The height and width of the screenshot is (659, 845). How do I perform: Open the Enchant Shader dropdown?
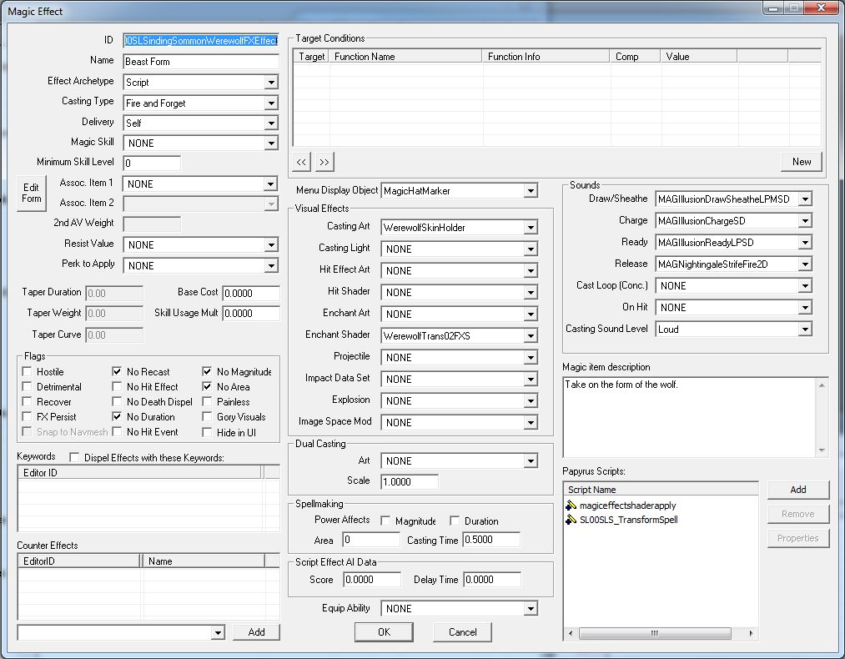(531, 335)
